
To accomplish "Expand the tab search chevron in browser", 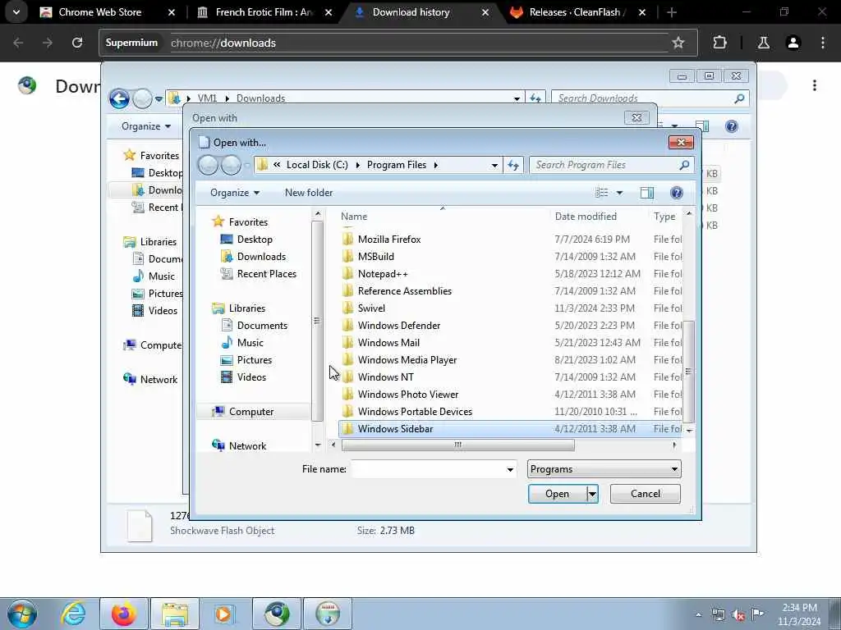I will pos(16,11).
